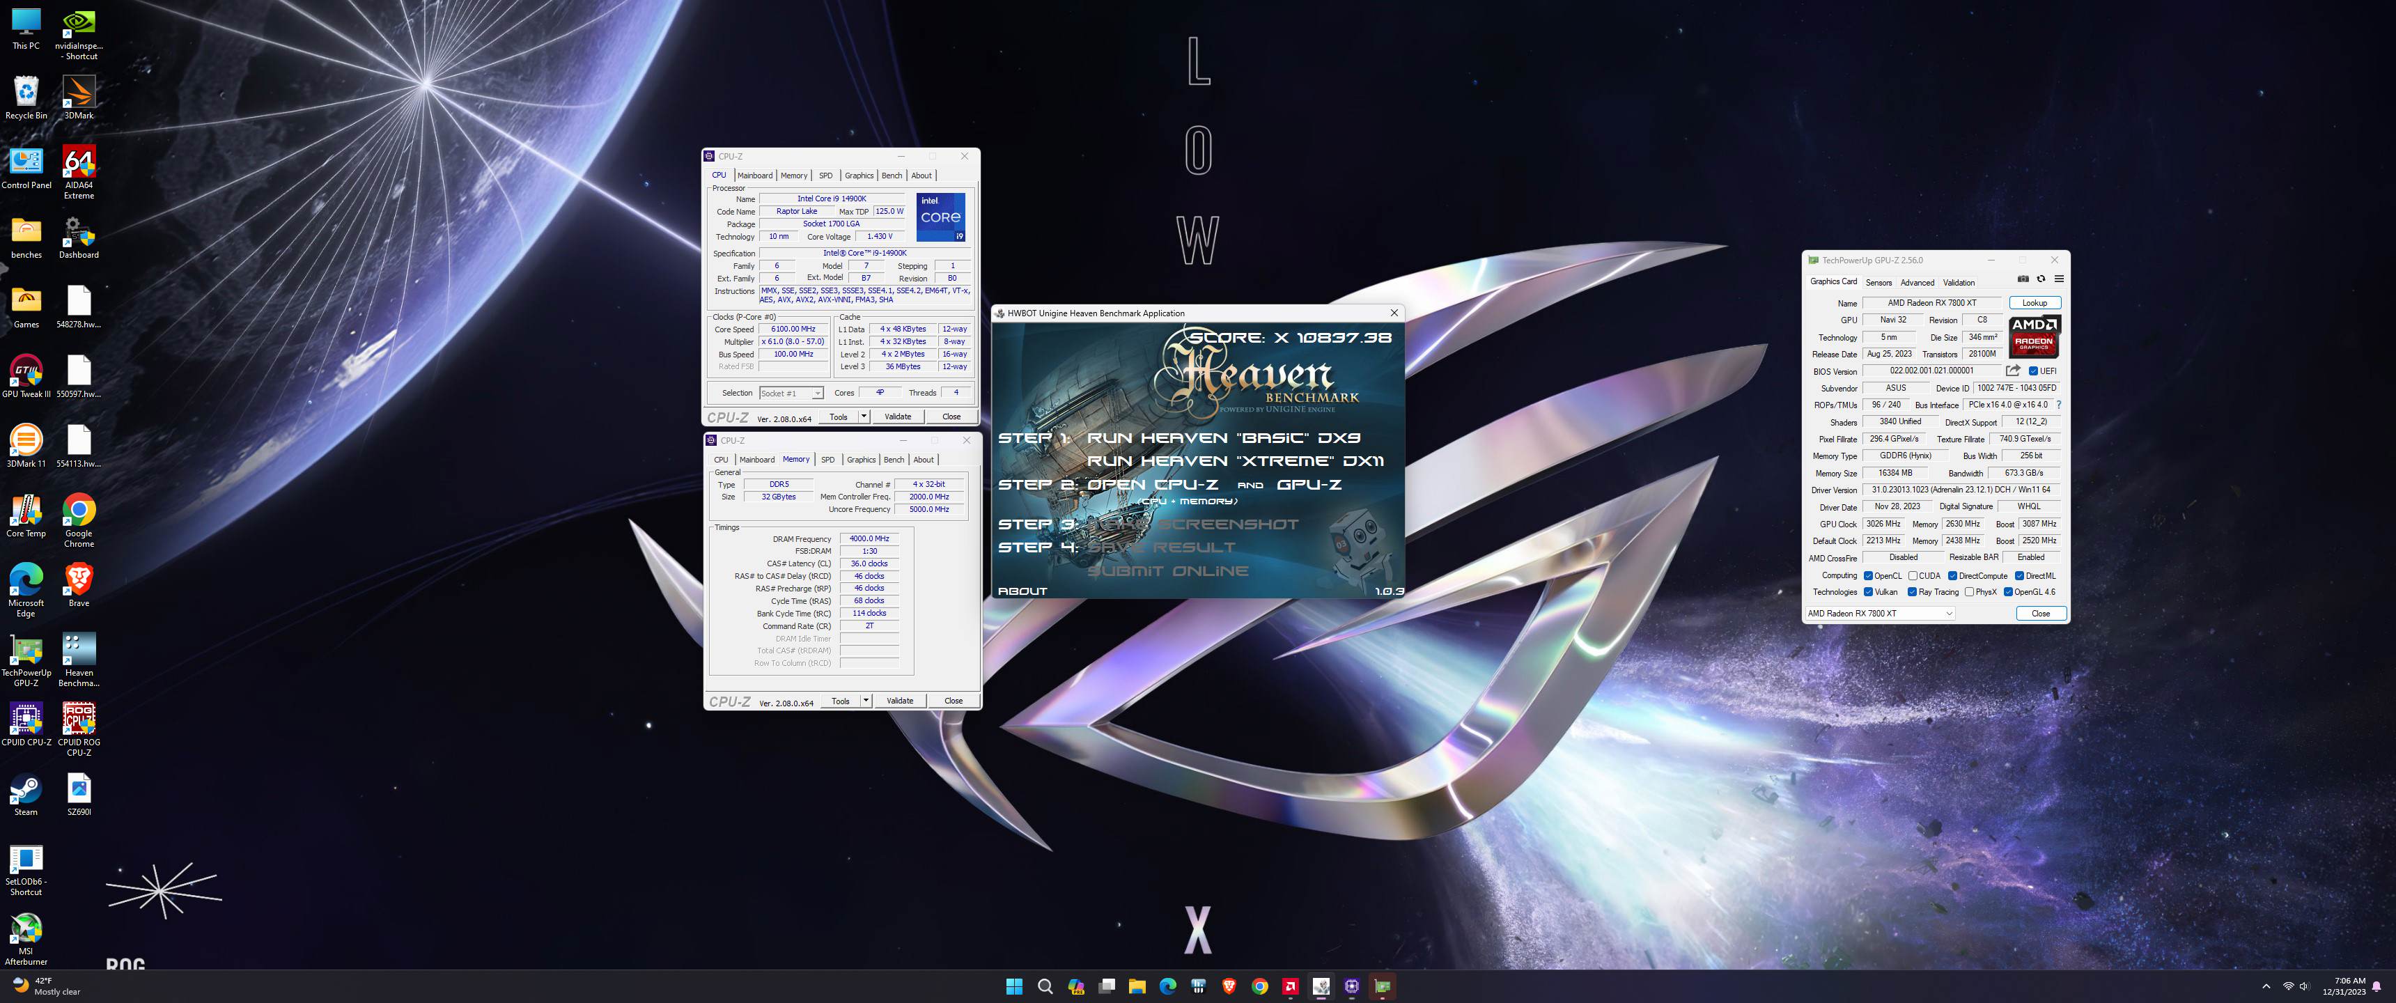Open the Copilot preview in taskbar

pyautogui.click(x=1075, y=986)
